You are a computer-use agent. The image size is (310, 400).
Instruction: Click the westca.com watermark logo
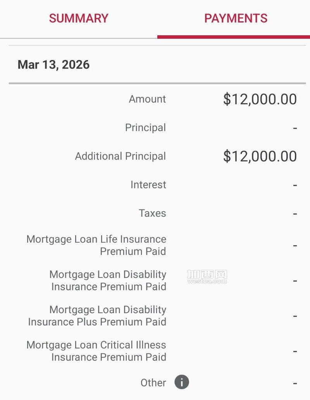pos(207,277)
